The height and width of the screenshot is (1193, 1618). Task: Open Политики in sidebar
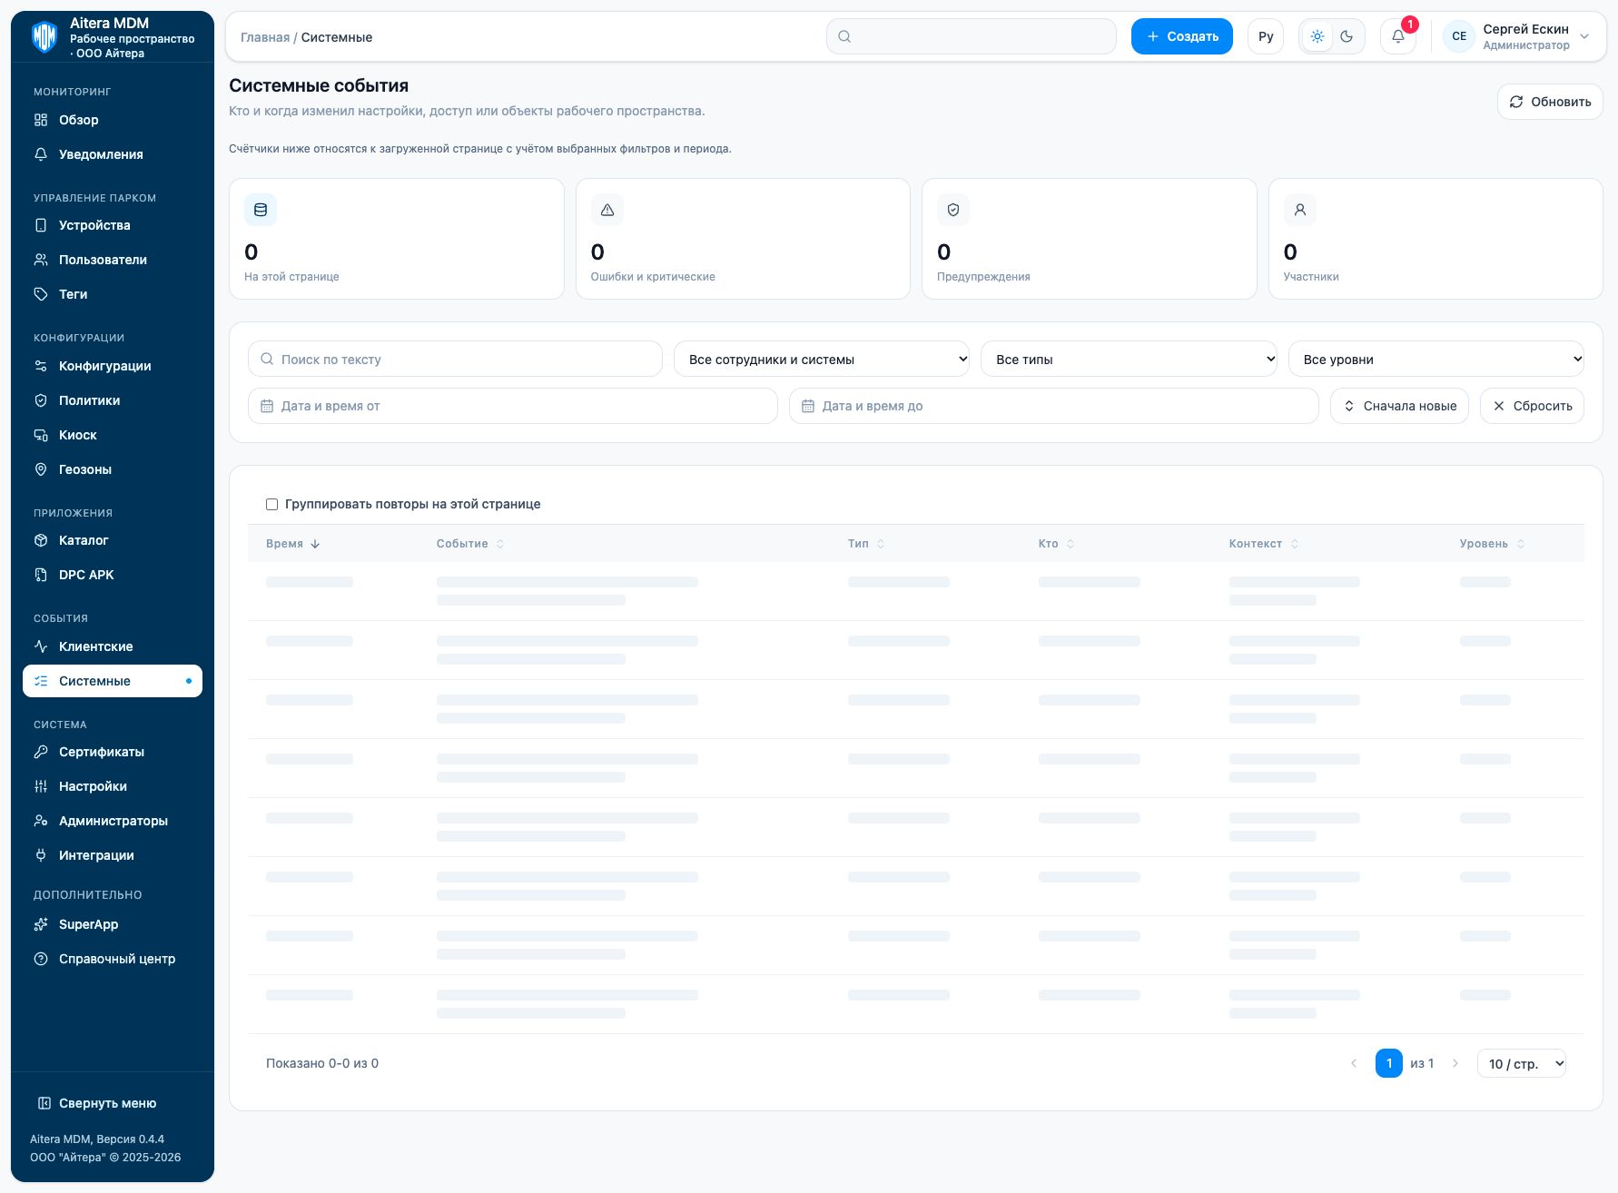click(x=113, y=400)
